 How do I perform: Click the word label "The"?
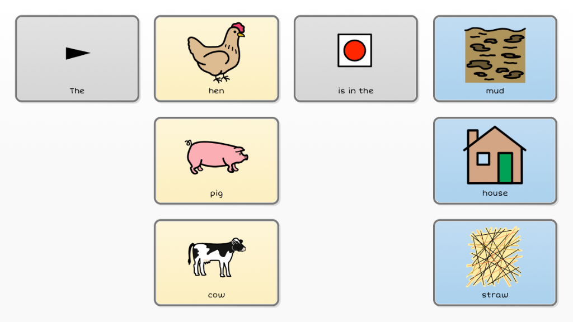77,91
